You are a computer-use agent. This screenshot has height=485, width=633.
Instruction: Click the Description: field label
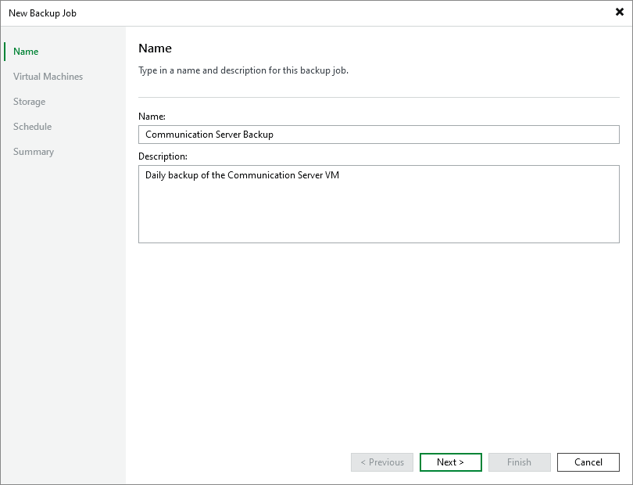[160, 155]
